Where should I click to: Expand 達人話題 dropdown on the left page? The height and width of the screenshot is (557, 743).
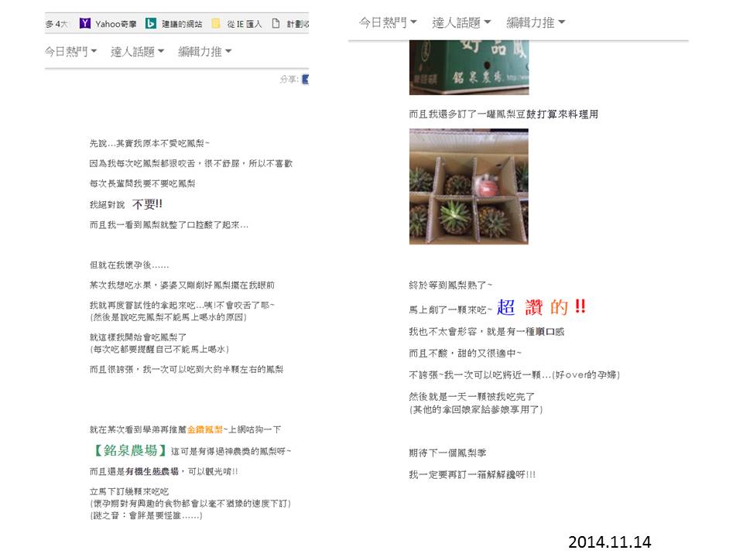(138, 52)
